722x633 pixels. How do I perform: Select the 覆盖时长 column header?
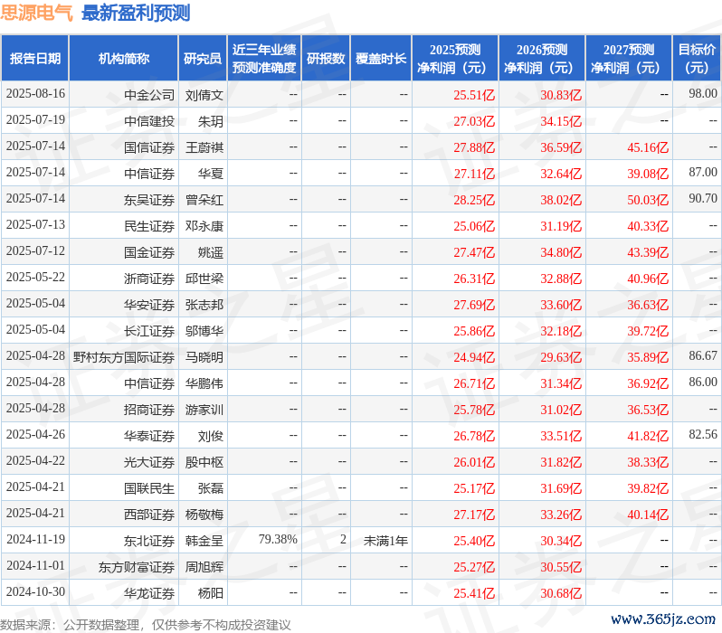(381, 59)
